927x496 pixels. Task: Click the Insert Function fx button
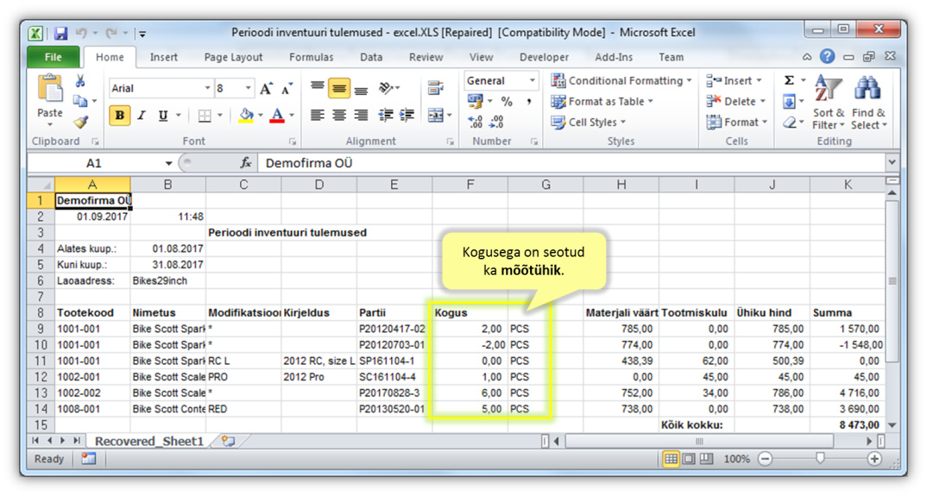click(246, 163)
